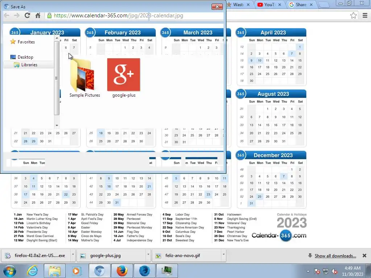Open the blue globe Firefox taskbar icon
Screen dimensions: 371x278
[x=144, y=271]
